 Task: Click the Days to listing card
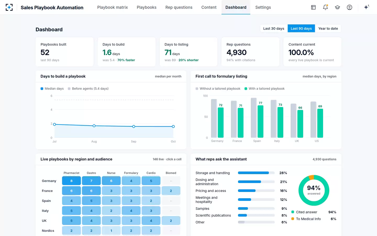point(188,52)
